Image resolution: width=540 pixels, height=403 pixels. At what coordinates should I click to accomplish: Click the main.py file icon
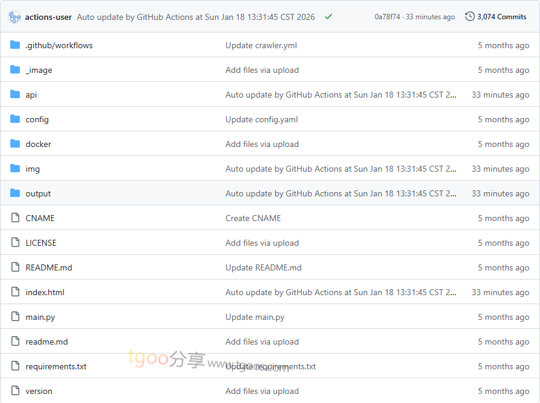pyautogui.click(x=15, y=317)
